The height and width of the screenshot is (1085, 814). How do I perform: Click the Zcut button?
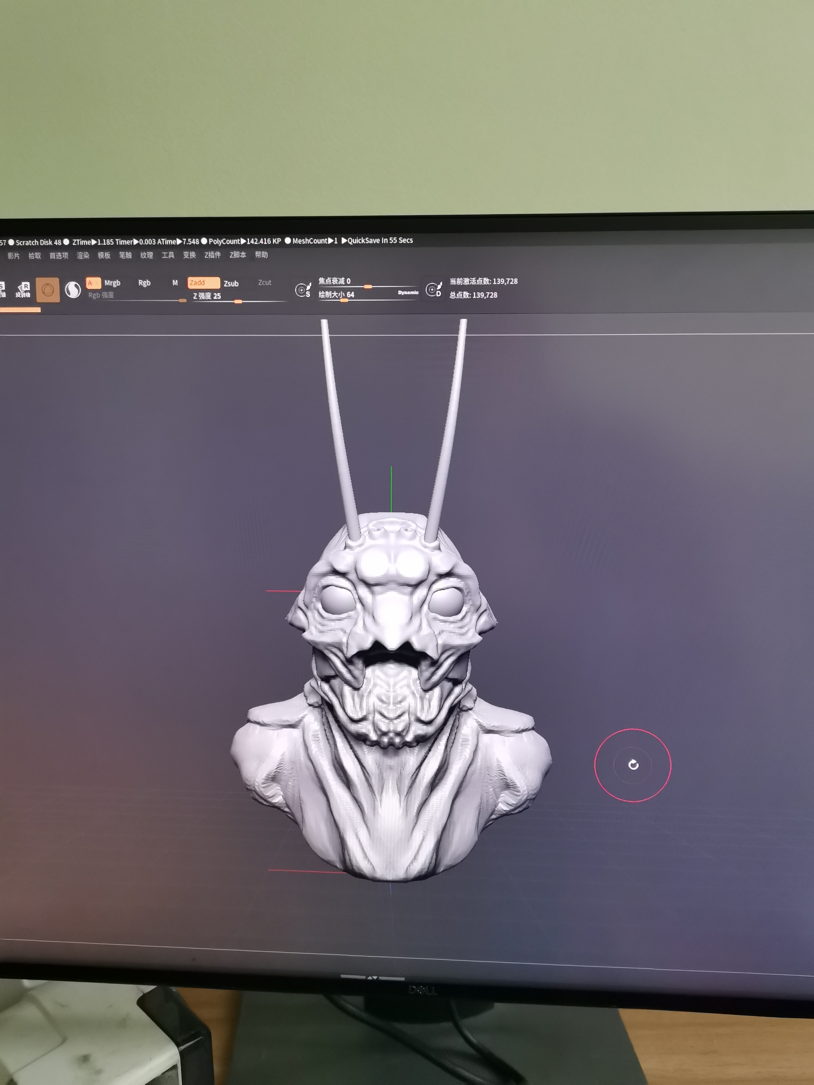tap(264, 283)
